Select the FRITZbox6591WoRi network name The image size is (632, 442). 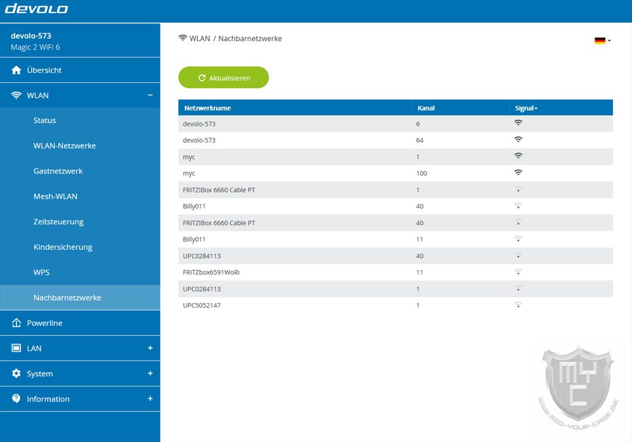point(211,272)
